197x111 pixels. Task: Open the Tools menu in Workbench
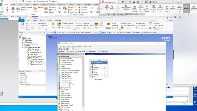68,46
